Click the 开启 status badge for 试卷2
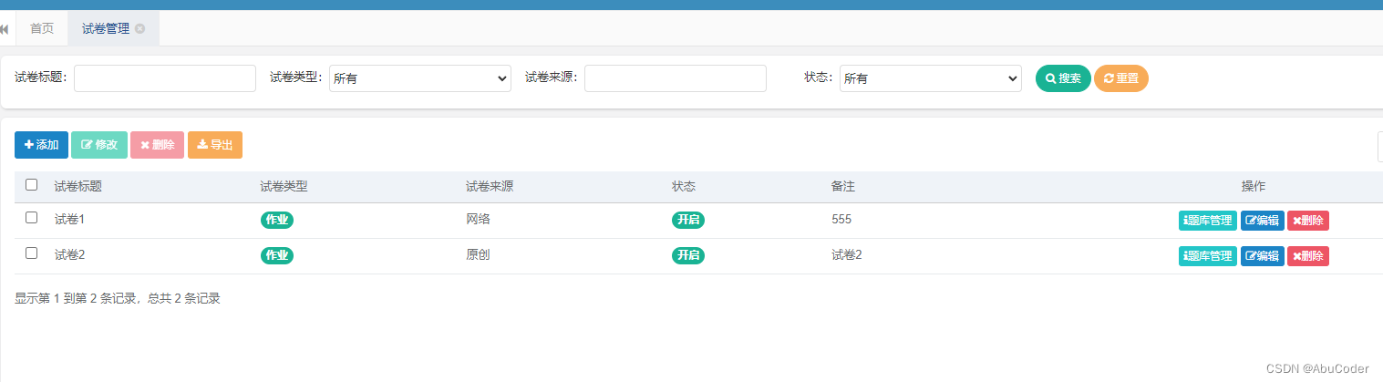This screenshot has width=1383, height=382. pos(688,255)
